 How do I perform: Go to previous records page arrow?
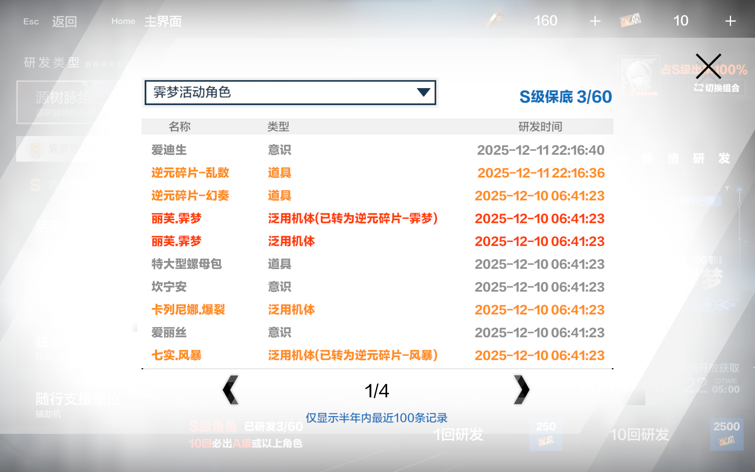tap(231, 390)
